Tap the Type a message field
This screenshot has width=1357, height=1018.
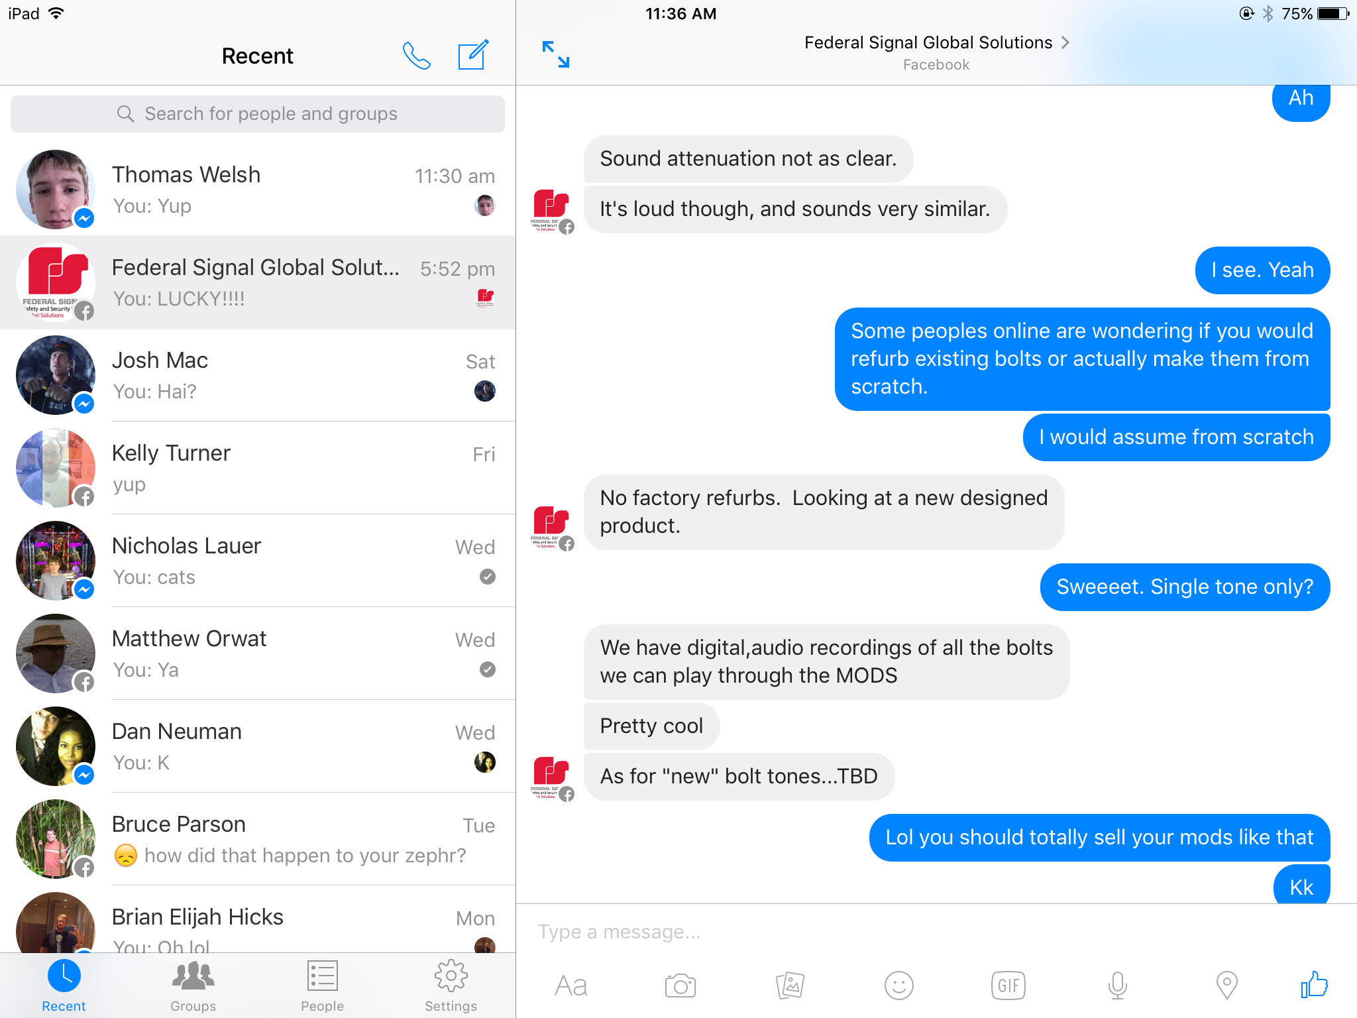pos(936,932)
